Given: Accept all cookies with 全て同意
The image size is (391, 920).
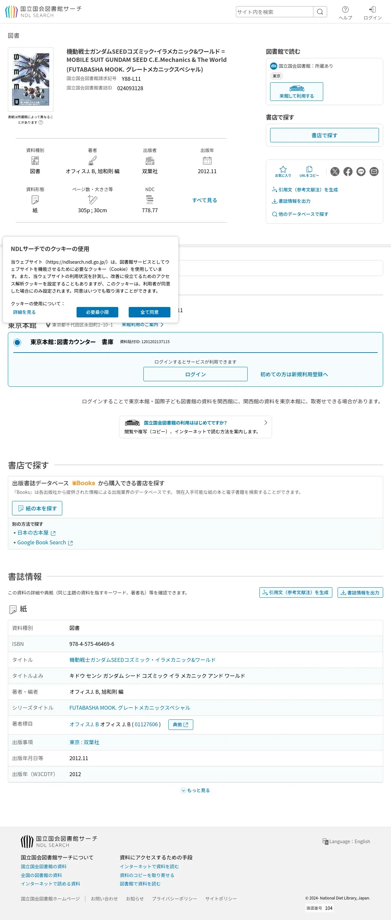Looking at the screenshot, I should [x=150, y=312].
